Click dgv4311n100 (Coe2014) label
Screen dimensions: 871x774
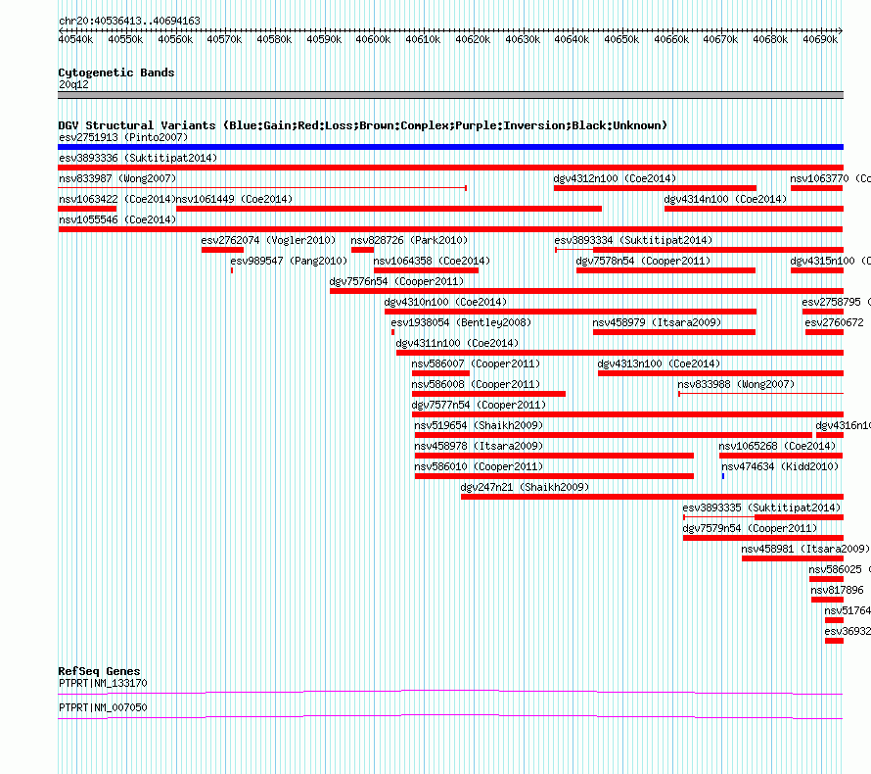457,343
